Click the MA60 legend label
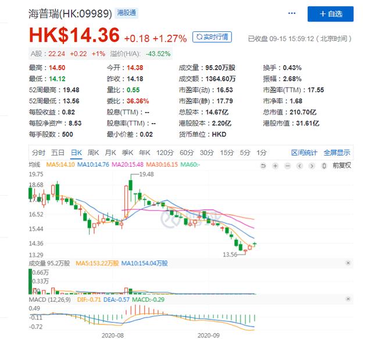This screenshot has width=372, height=339. pyautogui.click(x=190, y=164)
